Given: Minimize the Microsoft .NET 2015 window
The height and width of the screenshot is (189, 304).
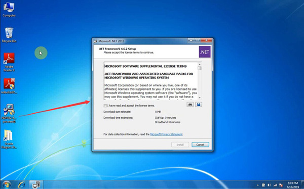Looking at the screenshot, I should click(x=191, y=40).
